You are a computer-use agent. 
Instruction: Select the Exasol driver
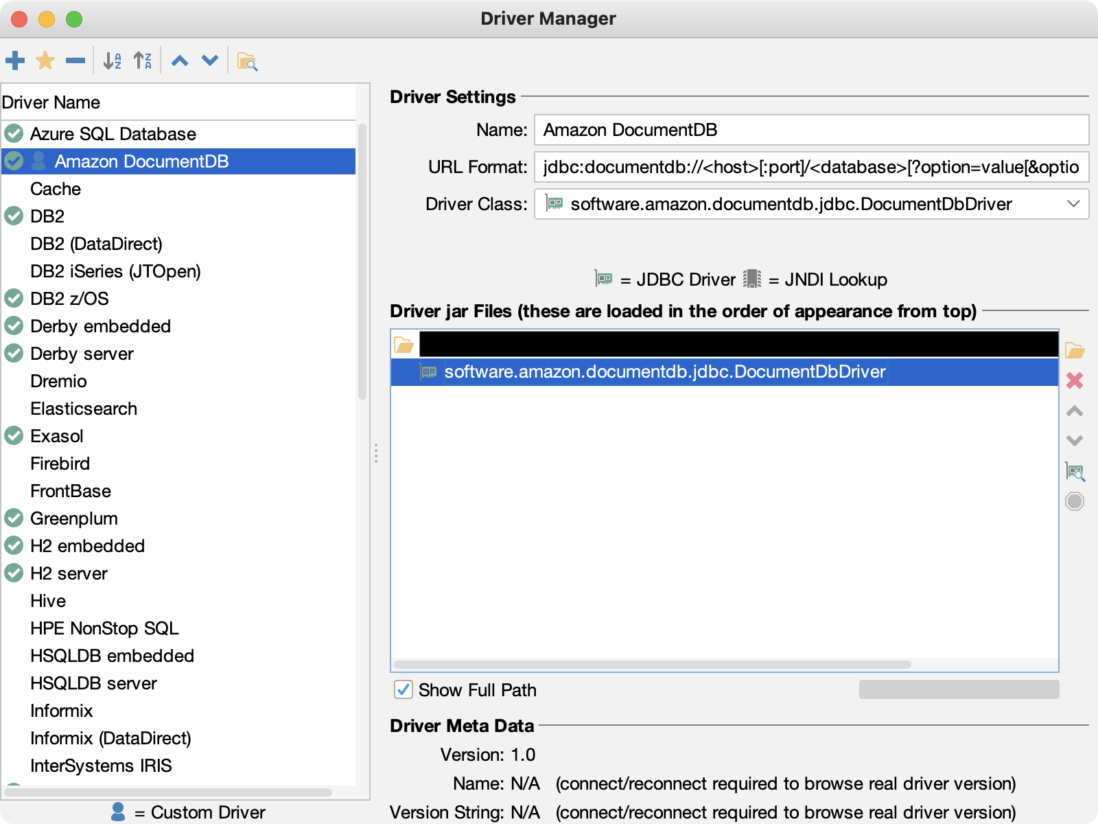tap(178, 436)
